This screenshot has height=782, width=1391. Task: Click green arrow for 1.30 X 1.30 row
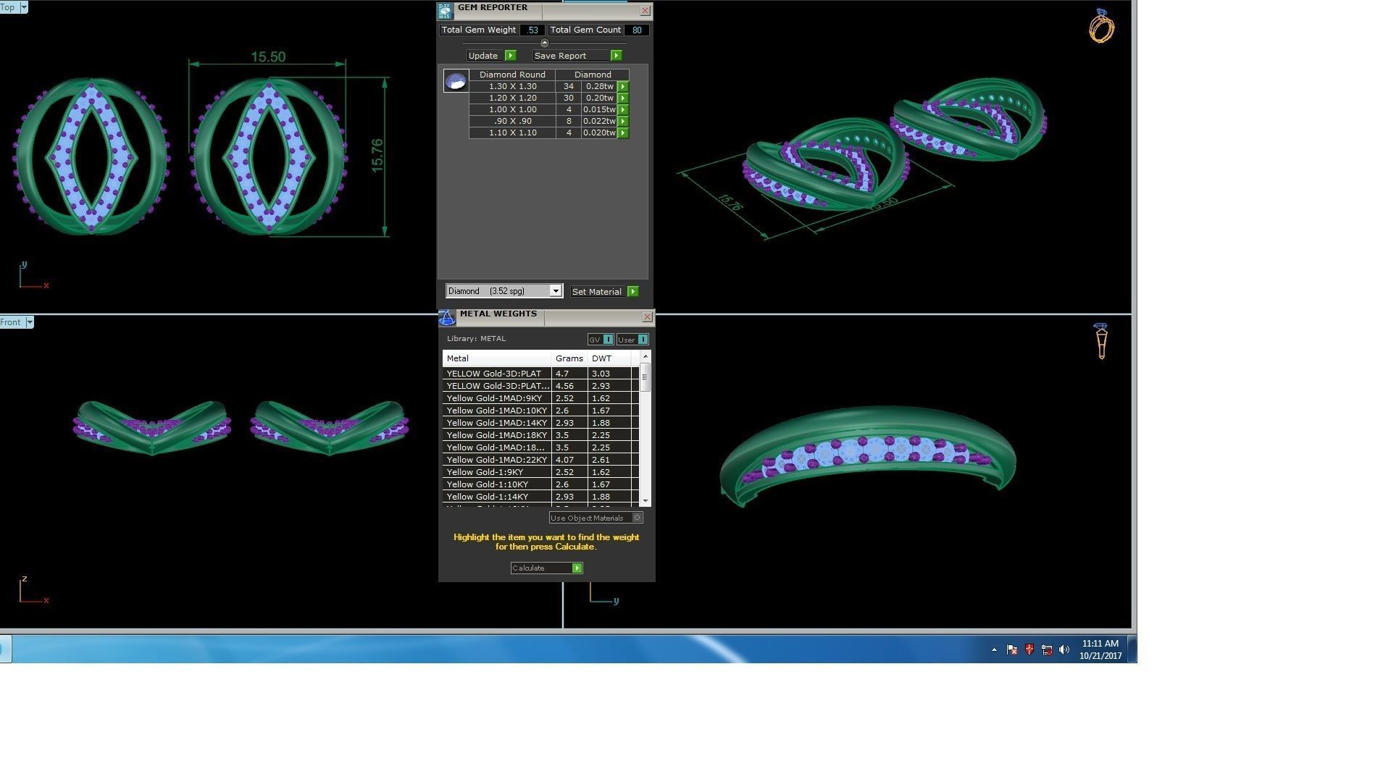(622, 86)
